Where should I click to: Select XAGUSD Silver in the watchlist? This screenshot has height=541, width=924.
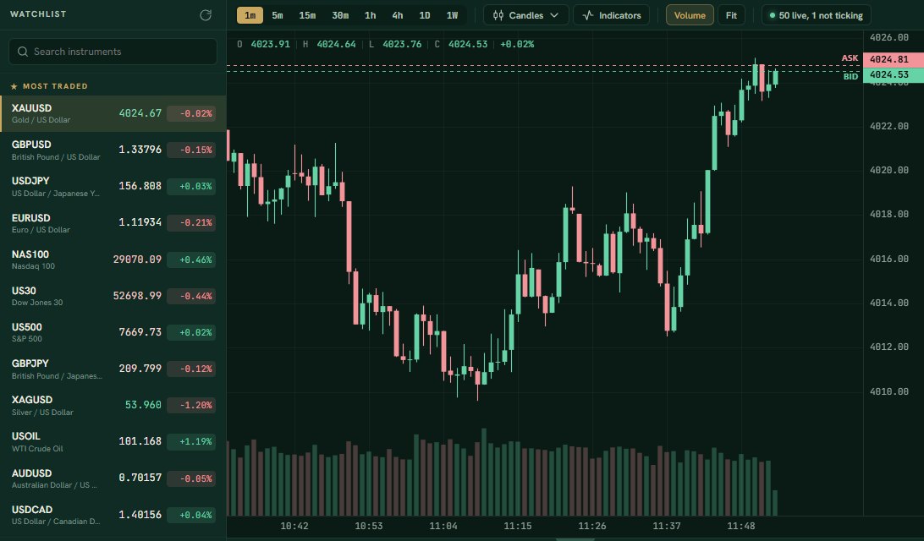(x=113, y=406)
